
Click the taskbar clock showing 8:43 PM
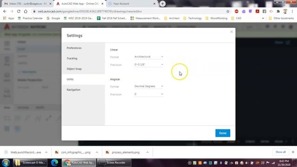pyautogui.click(x=284, y=163)
